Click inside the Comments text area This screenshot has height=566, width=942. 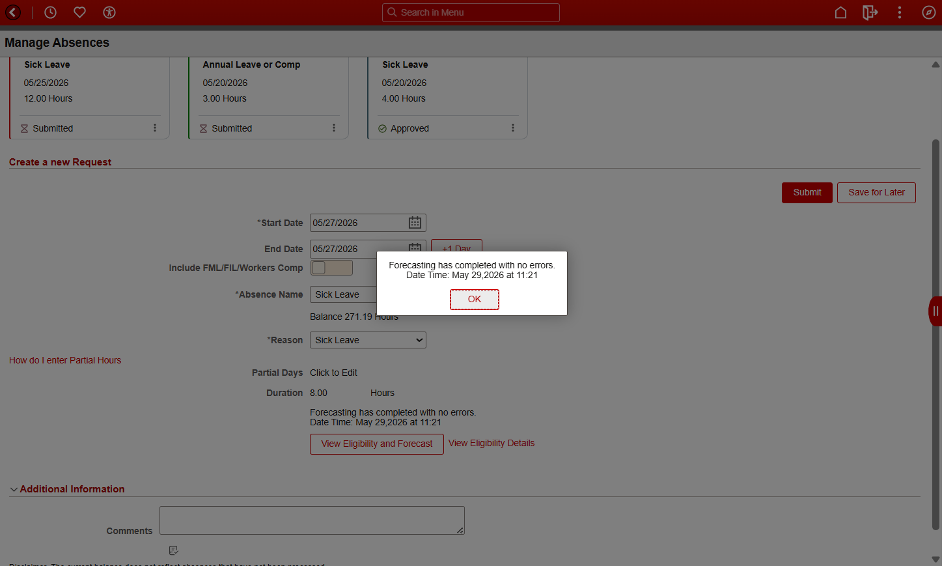pos(312,520)
